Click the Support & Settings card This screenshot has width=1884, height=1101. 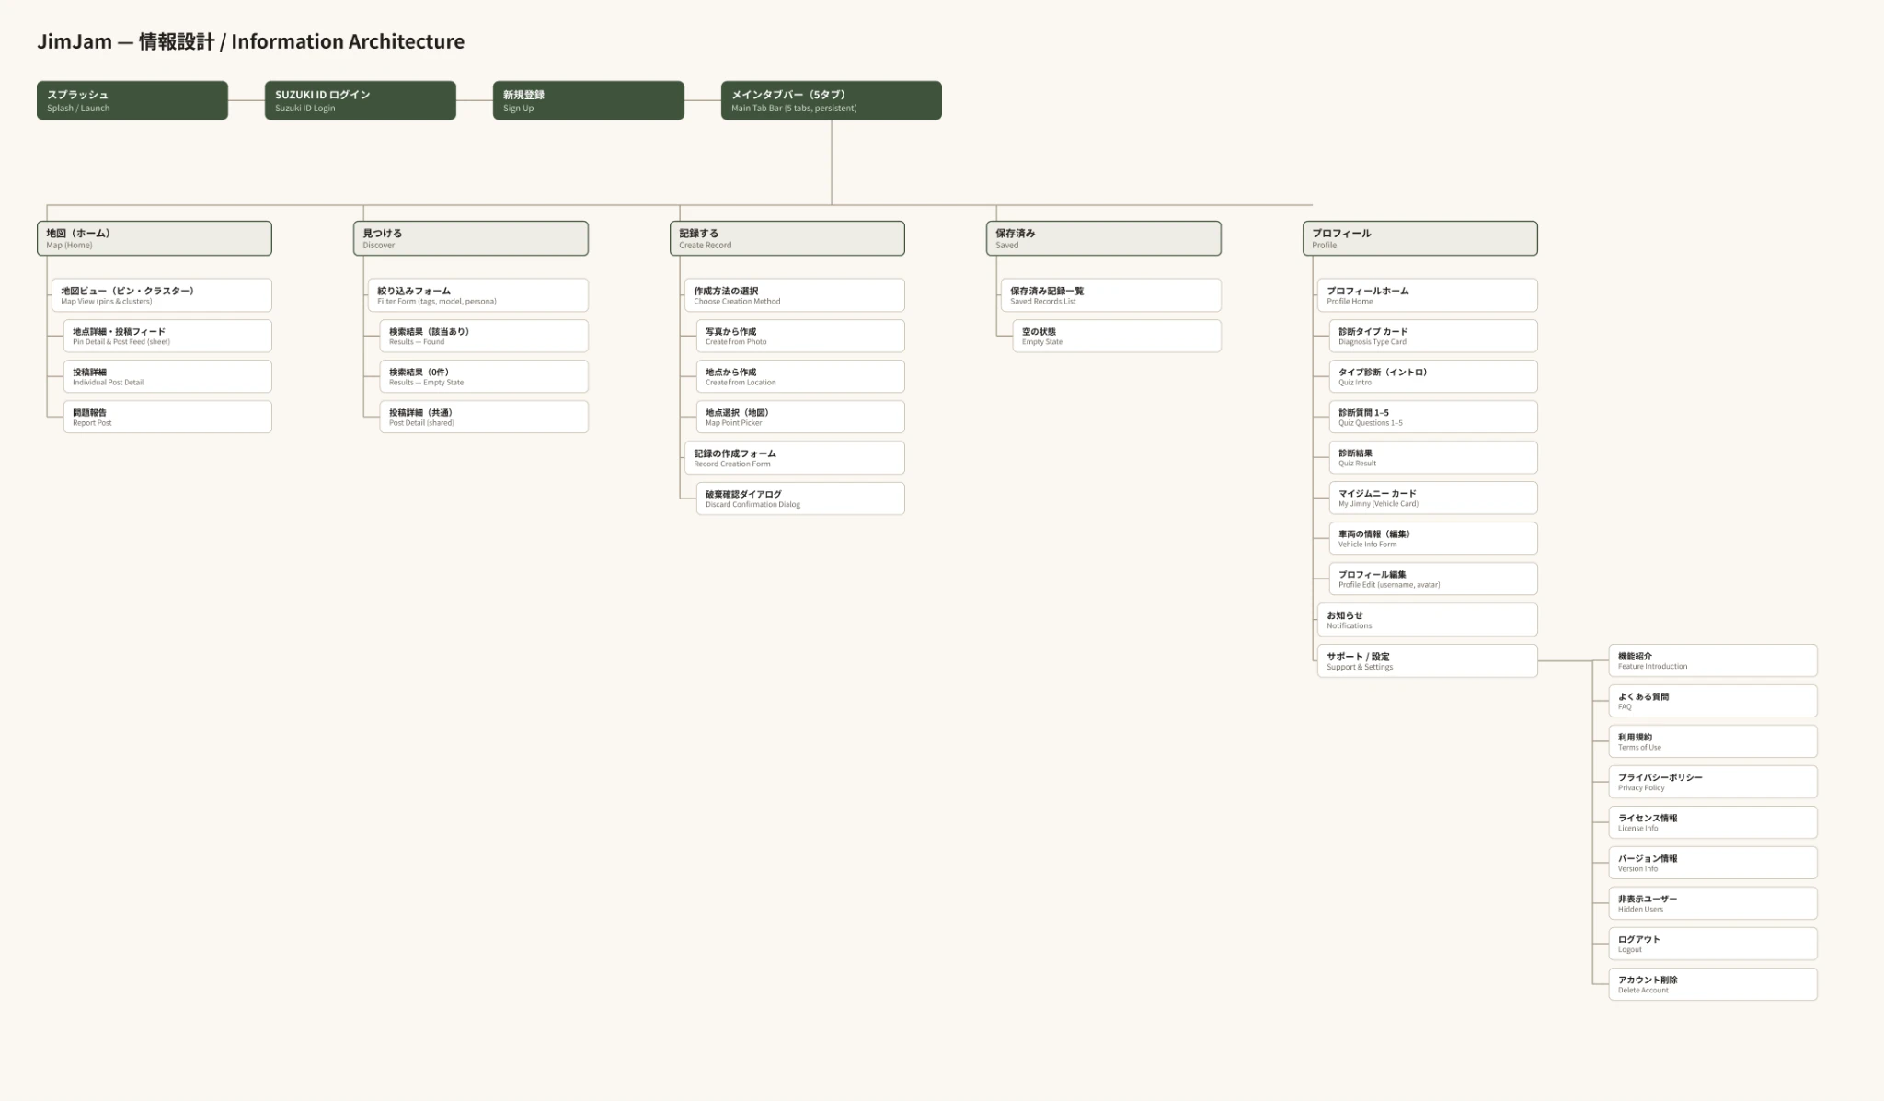1428,661
